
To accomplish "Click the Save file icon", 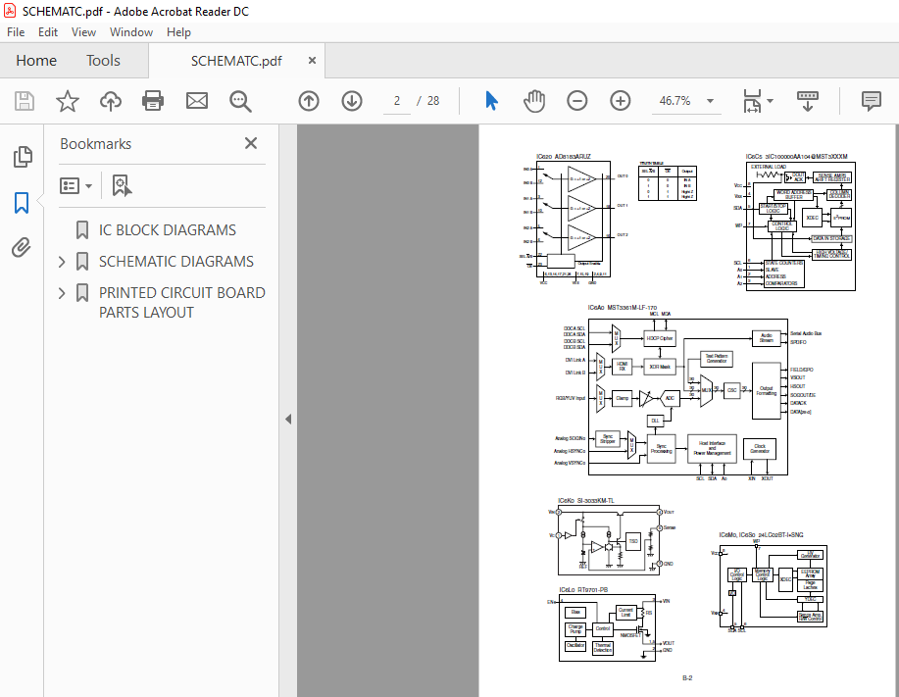I will tap(25, 101).
